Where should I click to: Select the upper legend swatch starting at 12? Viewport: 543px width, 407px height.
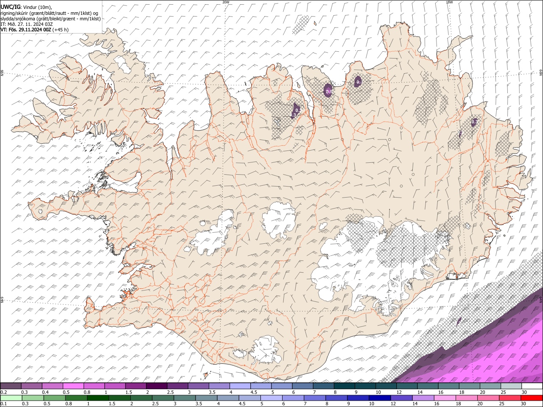click(x=407, y=386)
